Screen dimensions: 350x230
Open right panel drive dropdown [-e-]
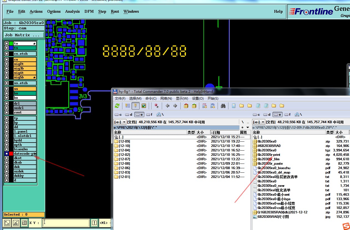point(258,122)
